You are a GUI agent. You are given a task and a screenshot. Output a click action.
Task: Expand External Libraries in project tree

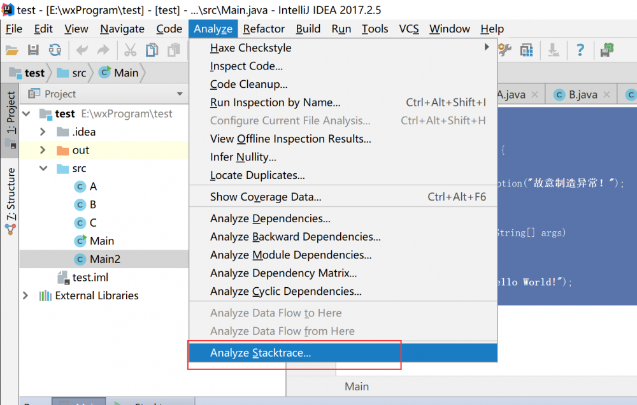25,295
